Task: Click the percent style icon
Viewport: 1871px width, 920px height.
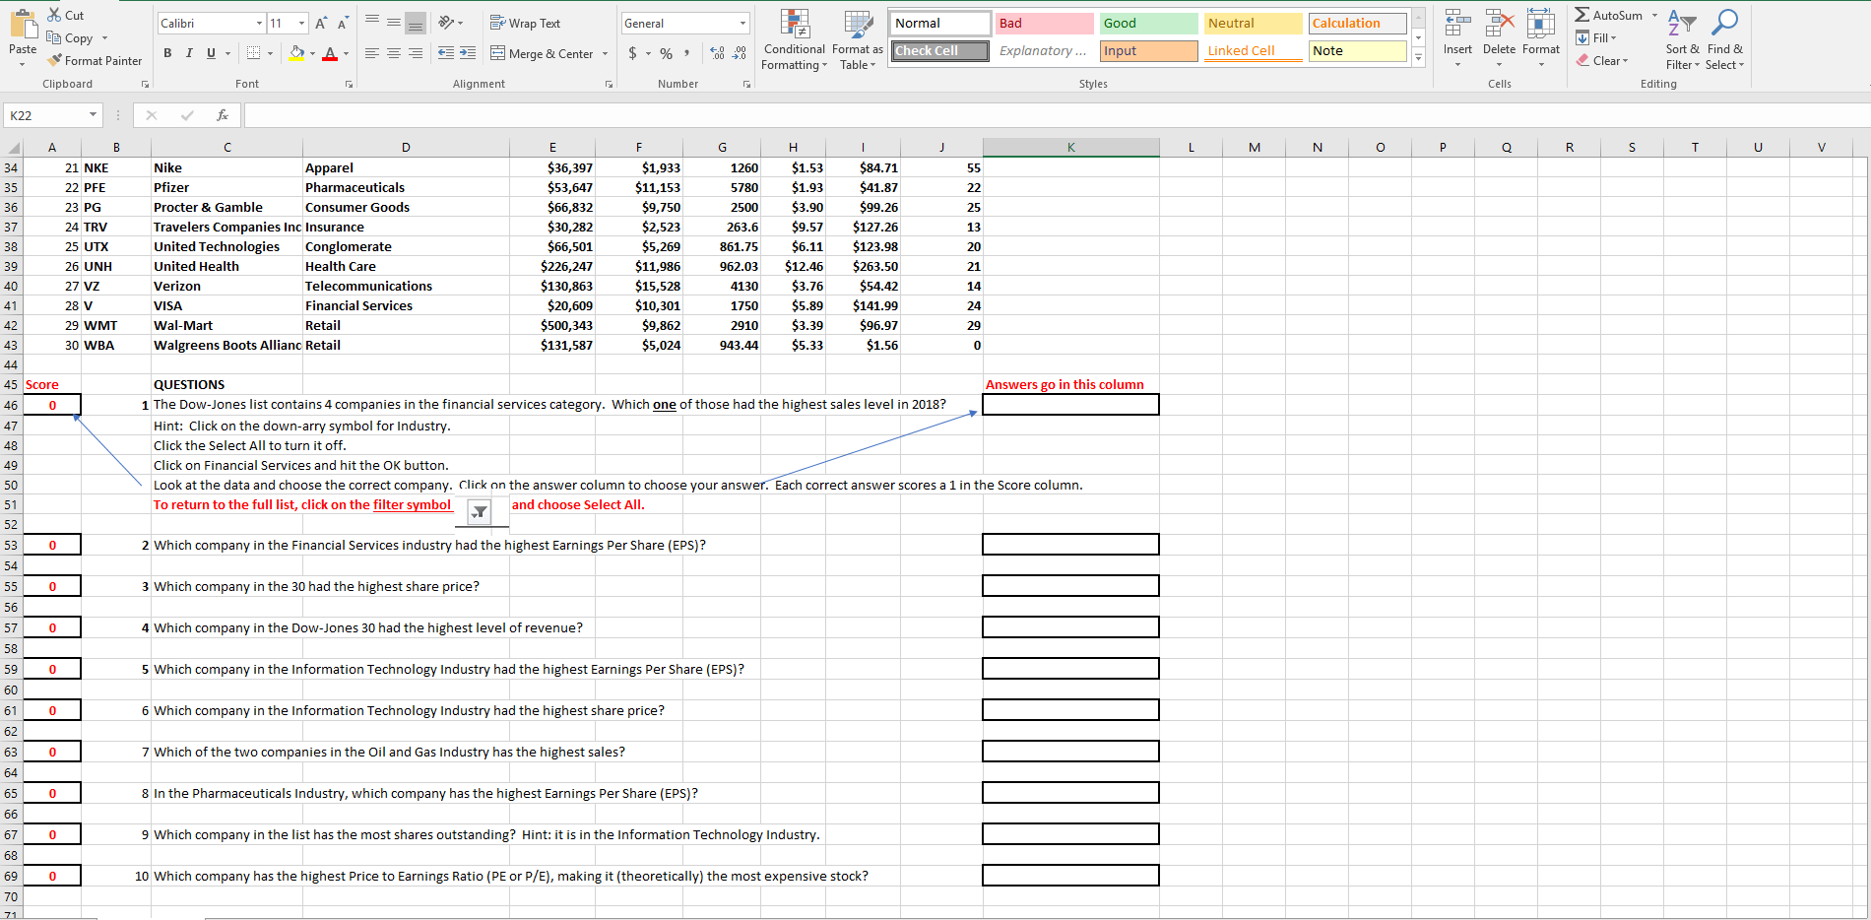Action: click(x=666, y=53)
